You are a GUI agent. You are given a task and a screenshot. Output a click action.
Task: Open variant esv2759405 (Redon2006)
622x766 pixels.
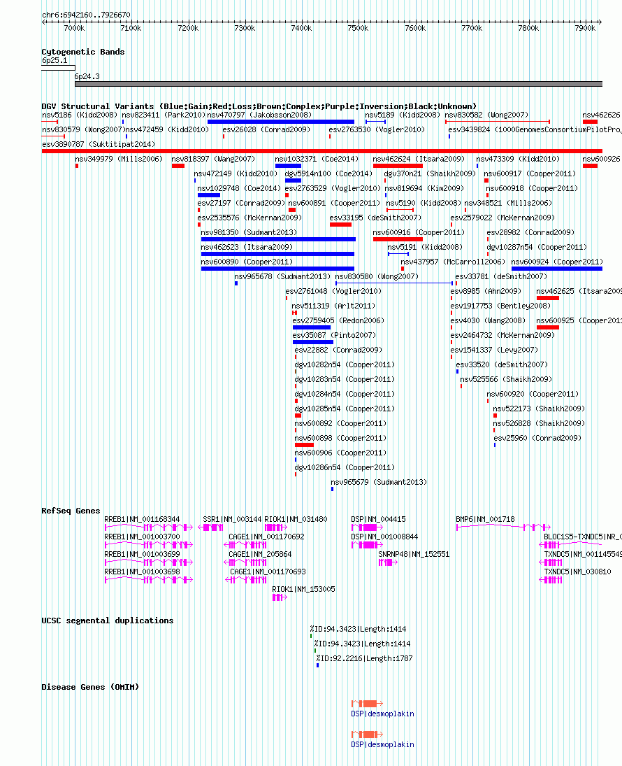pos(338,320)
